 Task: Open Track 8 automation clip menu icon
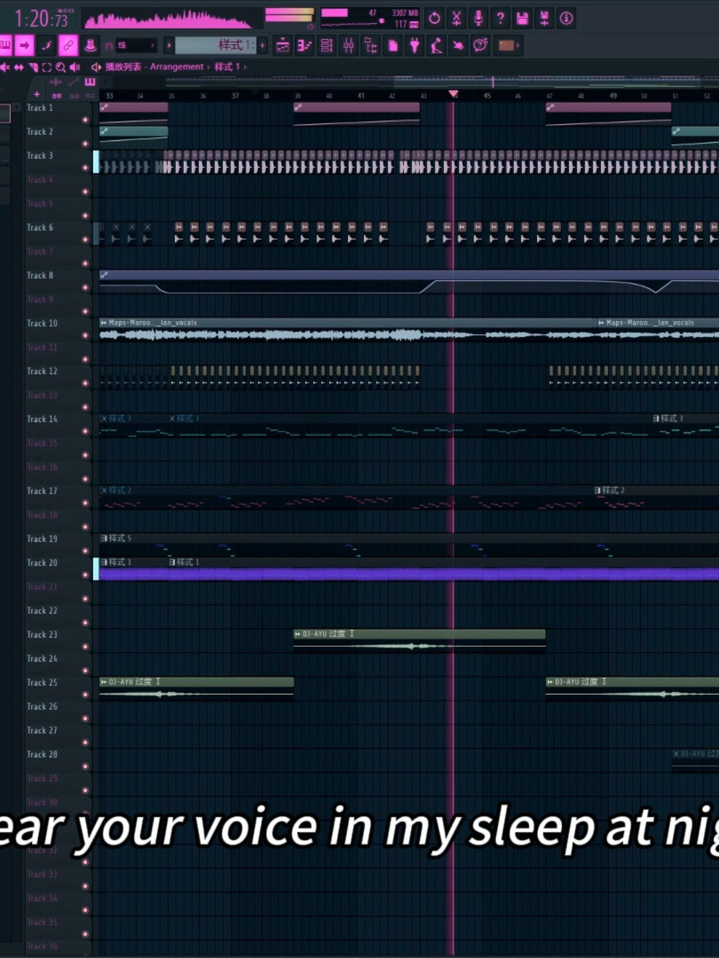(x=104, y=275)
